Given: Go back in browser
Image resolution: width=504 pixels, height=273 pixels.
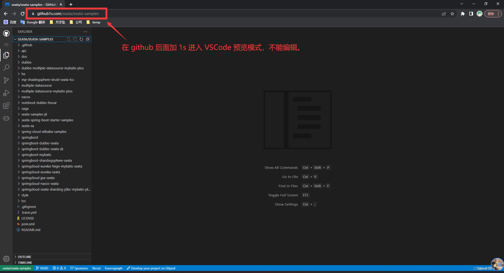Looking at the screenshot, I should point(6,14).
